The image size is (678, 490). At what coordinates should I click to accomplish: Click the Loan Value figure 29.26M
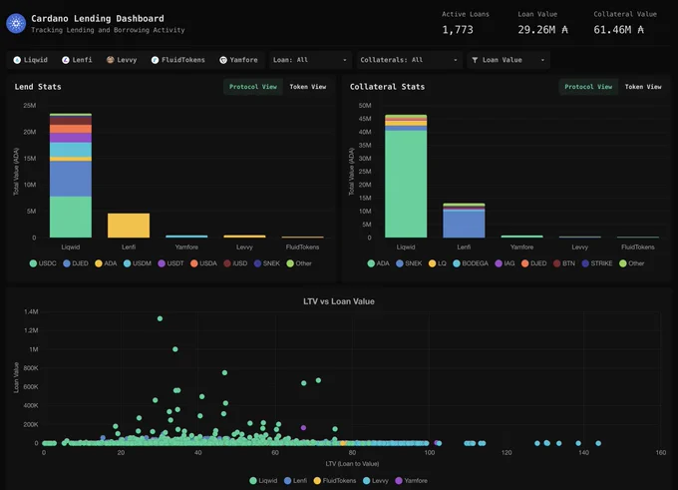(542, 30)
